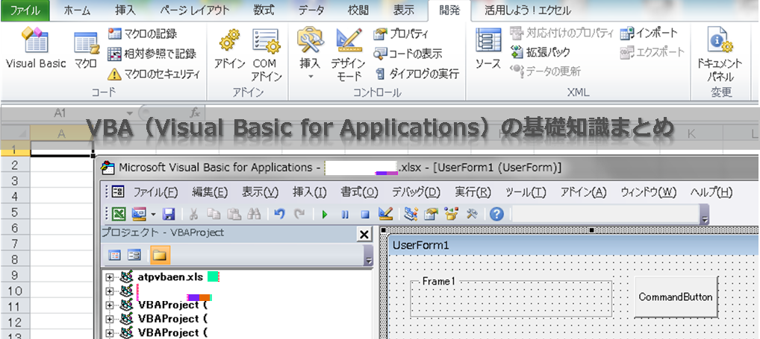Expand the atpvbaen.xls project node
The image size is (760, 339).
[110, 278]
